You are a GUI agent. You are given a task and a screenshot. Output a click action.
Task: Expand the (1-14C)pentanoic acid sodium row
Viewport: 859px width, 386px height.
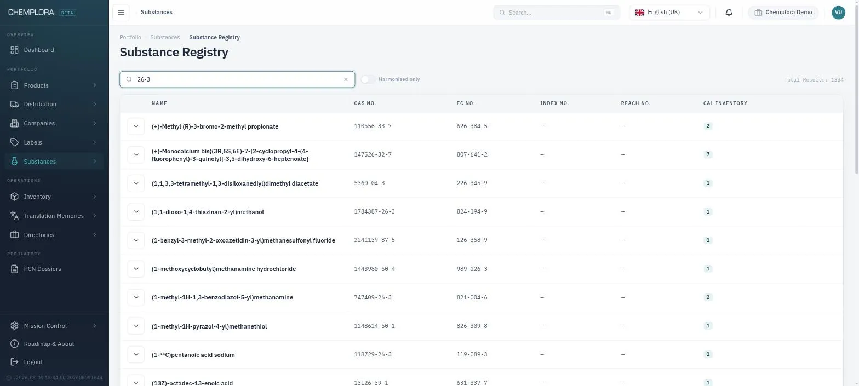click(136, 354)
